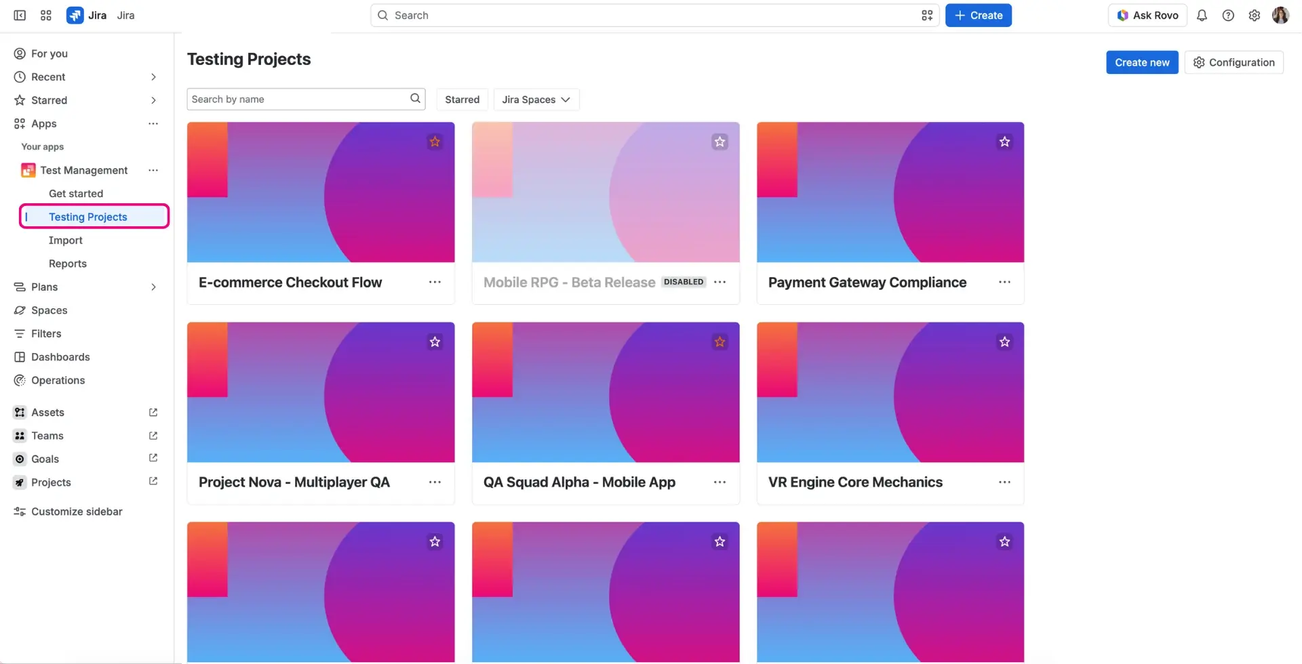
Task: Open more options for Mobile RPG - Beta Release
Action: [719, 282]
